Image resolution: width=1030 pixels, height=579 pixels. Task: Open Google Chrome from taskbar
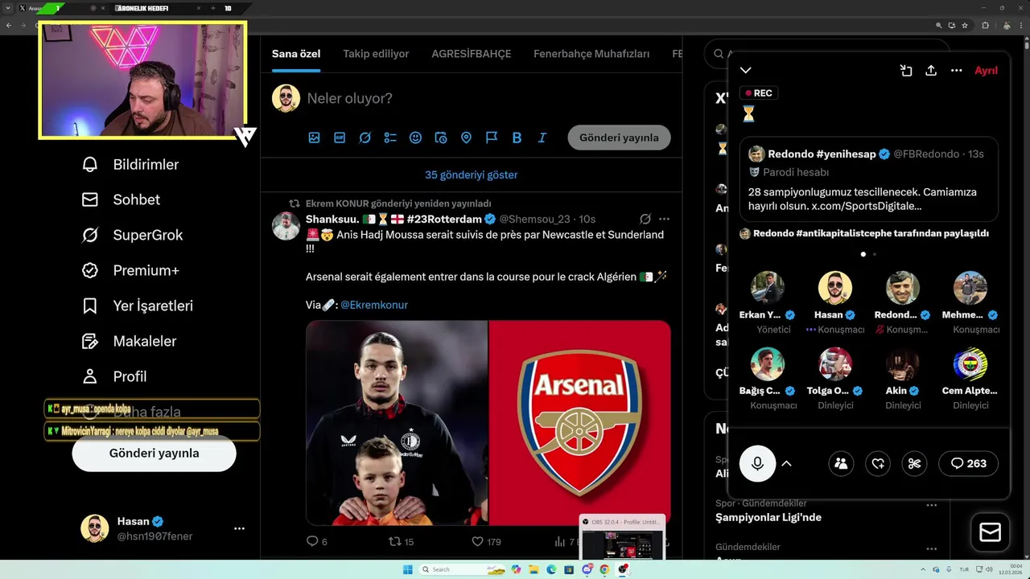(x=604, y=569)
